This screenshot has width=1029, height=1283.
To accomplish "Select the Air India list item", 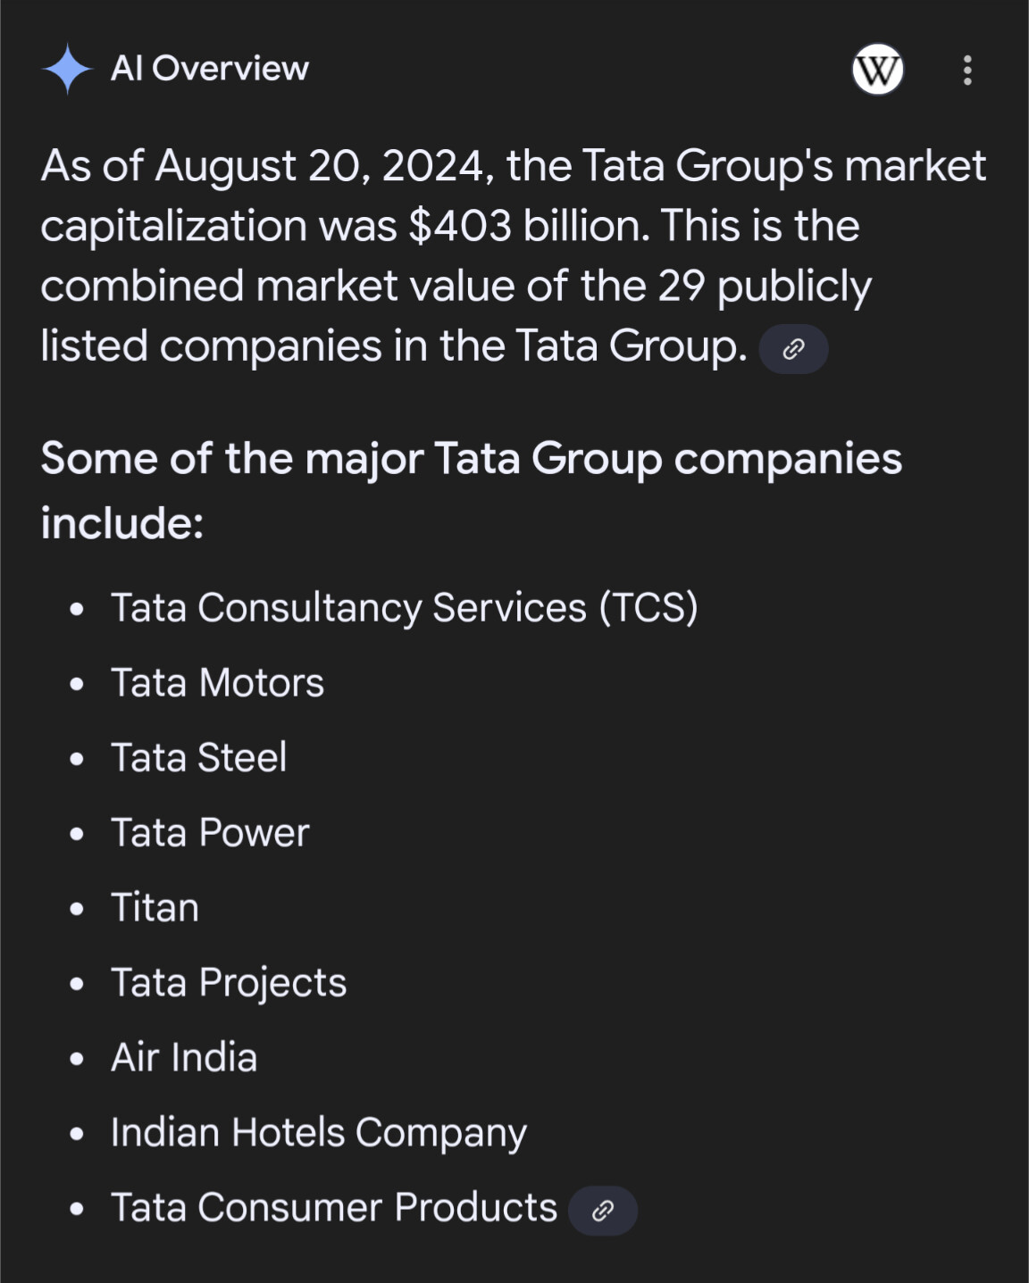I will point(184,1058).
